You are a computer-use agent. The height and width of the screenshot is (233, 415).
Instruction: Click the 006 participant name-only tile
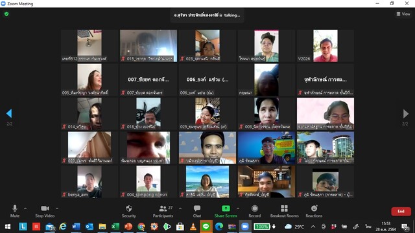coord(207,80)
